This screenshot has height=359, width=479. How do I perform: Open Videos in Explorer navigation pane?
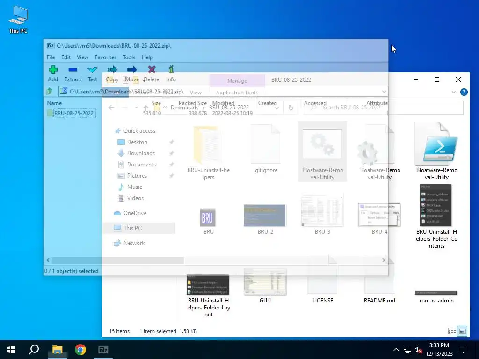(135, 198)
